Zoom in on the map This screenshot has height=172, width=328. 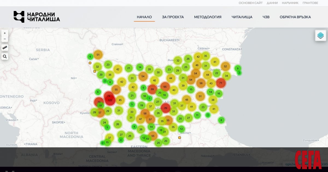(5, 33)
